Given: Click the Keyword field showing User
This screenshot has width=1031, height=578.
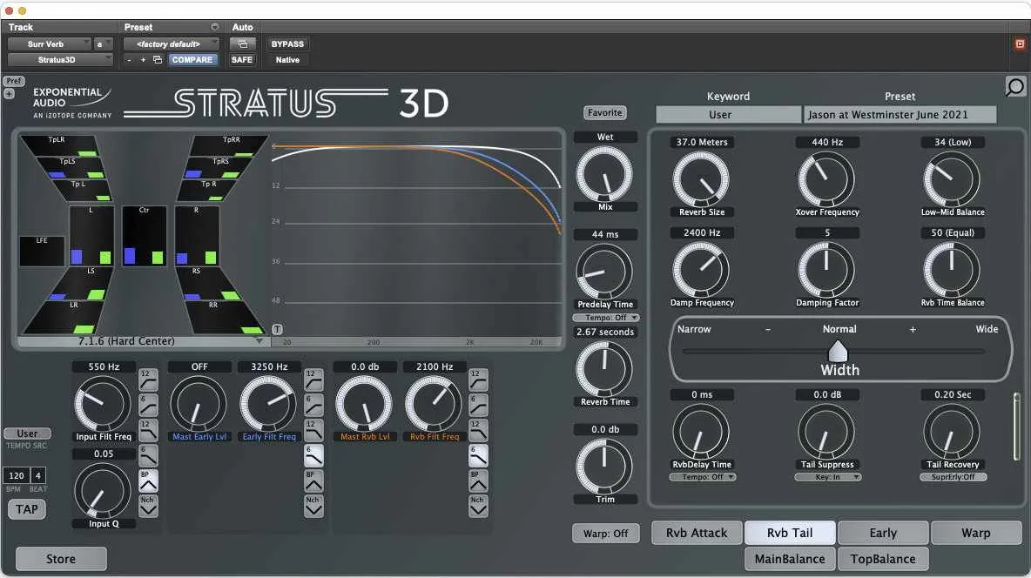Looking at the screenshot, I should pyautogui.click(x=728, y=114).
